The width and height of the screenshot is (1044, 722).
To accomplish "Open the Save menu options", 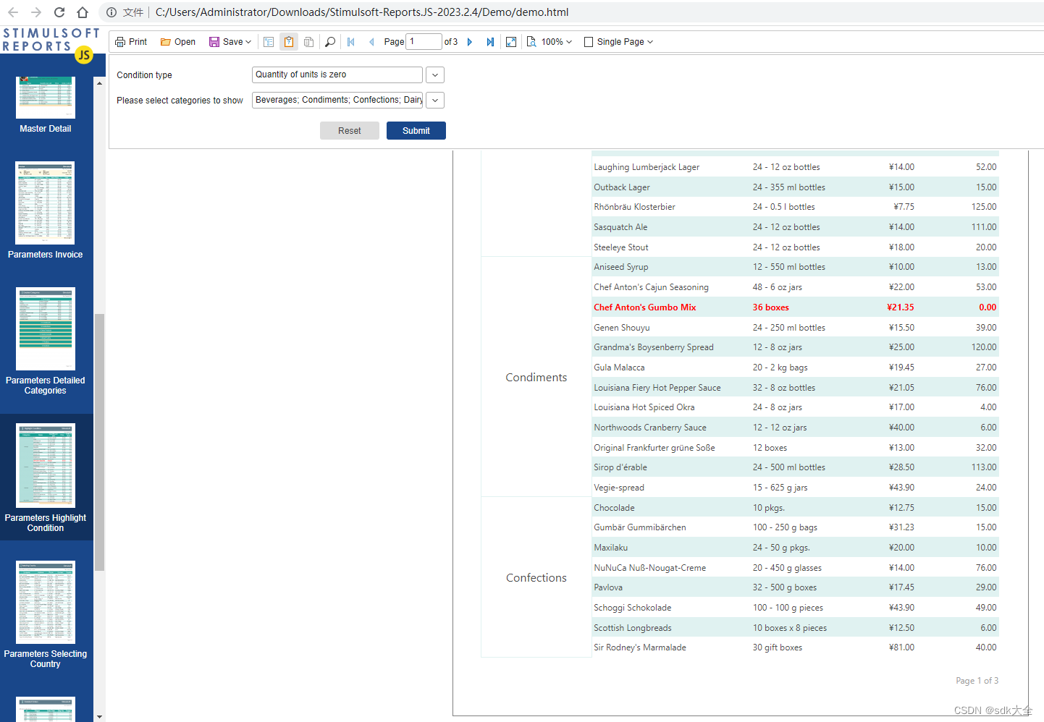I will [230, 41].
